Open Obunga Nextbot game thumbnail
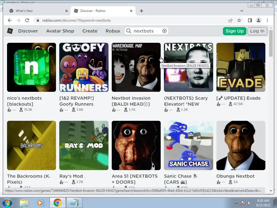The height and width of the screenshot is (208, 277). (241, 145)
